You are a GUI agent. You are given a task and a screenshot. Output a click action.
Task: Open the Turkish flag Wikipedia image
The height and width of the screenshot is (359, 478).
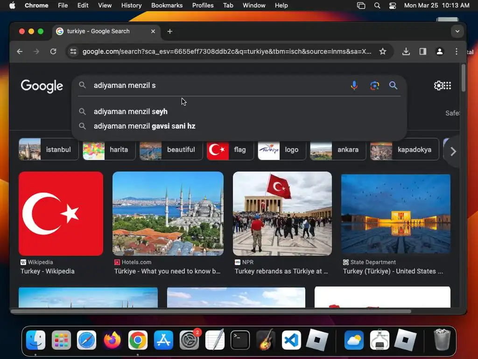(x=61, y=213)
